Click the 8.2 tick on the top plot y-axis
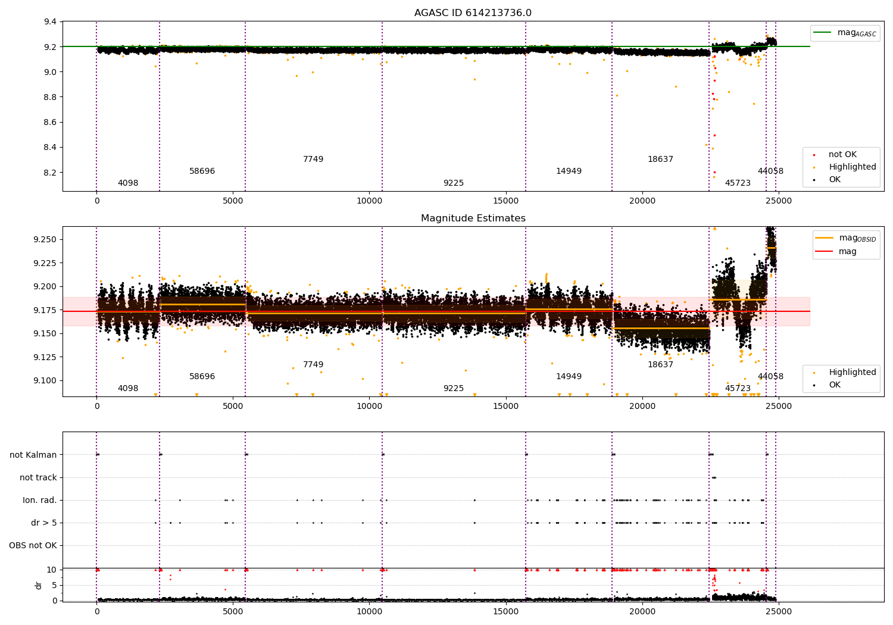This screenshot has height=625, width=893. 51,173
